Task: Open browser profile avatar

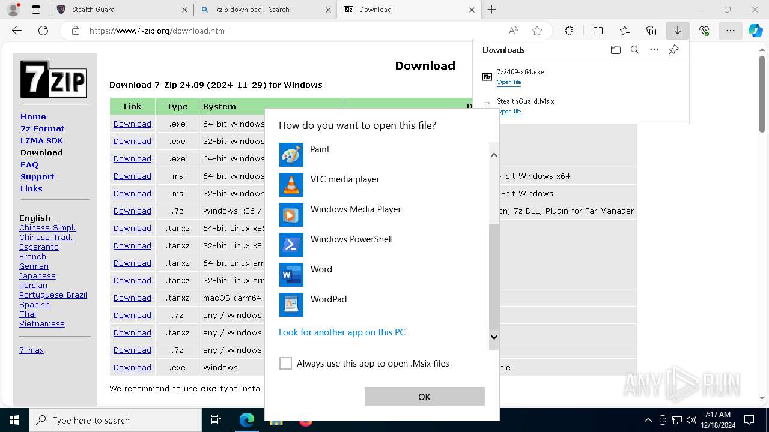Action: (13, 10)
